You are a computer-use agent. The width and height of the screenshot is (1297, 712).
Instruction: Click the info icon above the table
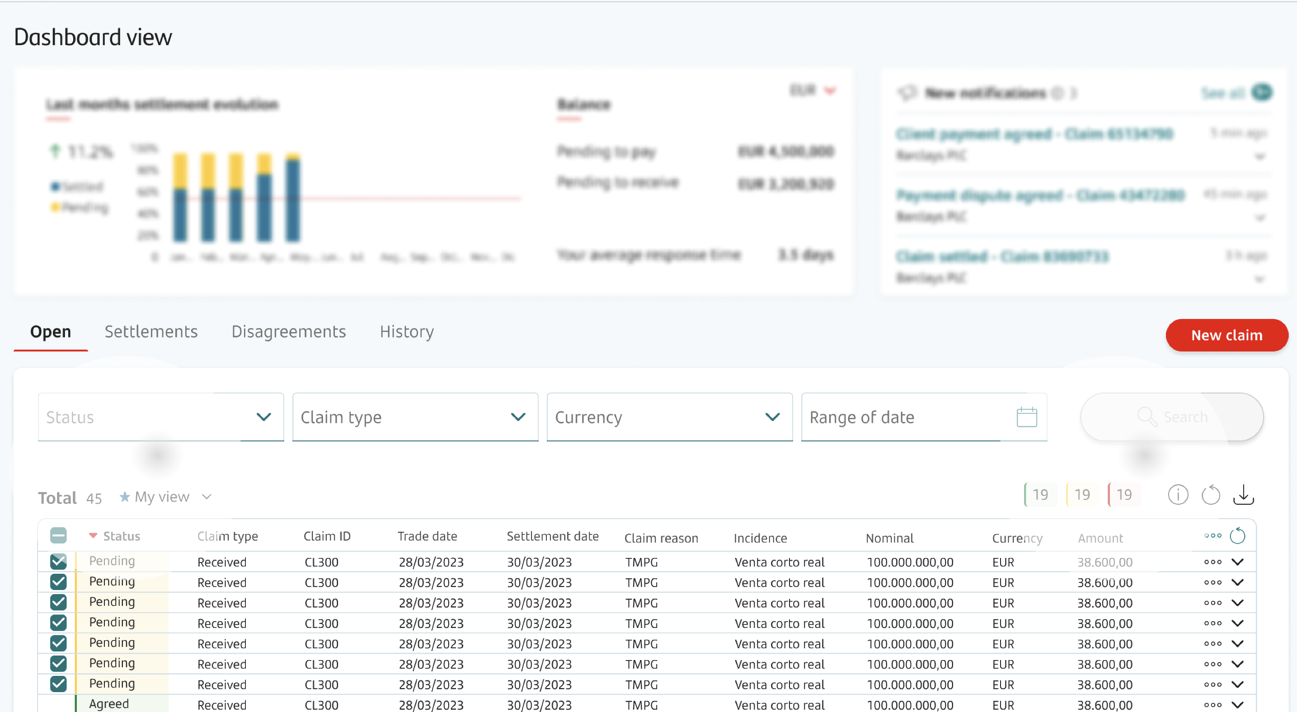tap(1178, 495)
